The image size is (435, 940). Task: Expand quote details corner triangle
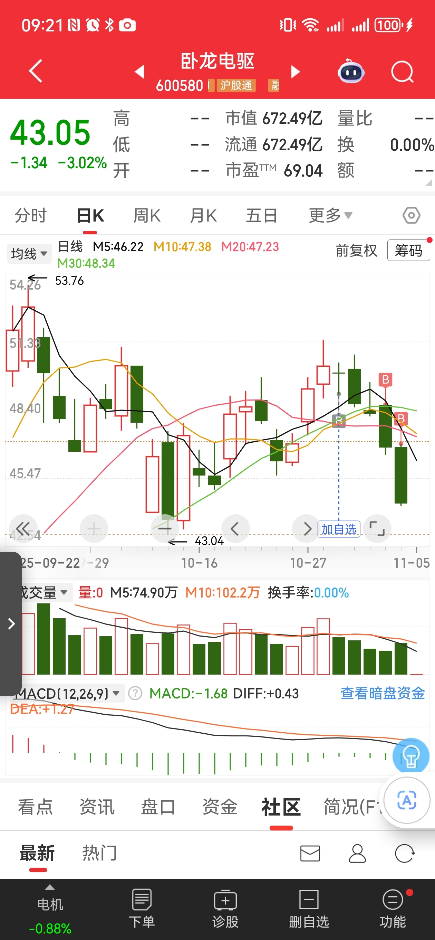[x=428, y=182]
